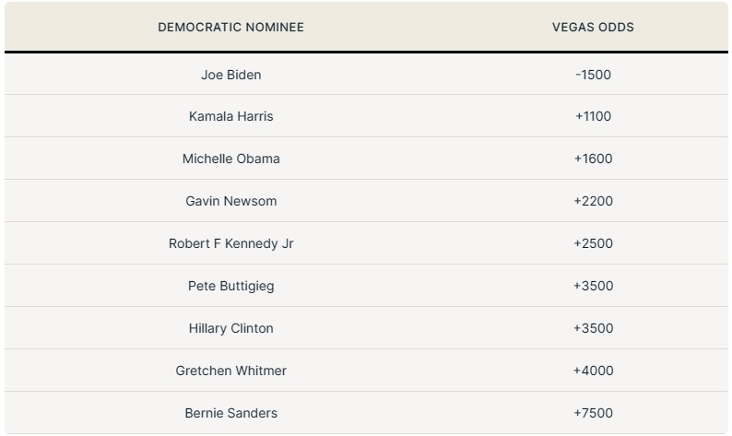Select the Kamala Harris name cell
The image size is (732, 436).
tap(230, 117)
